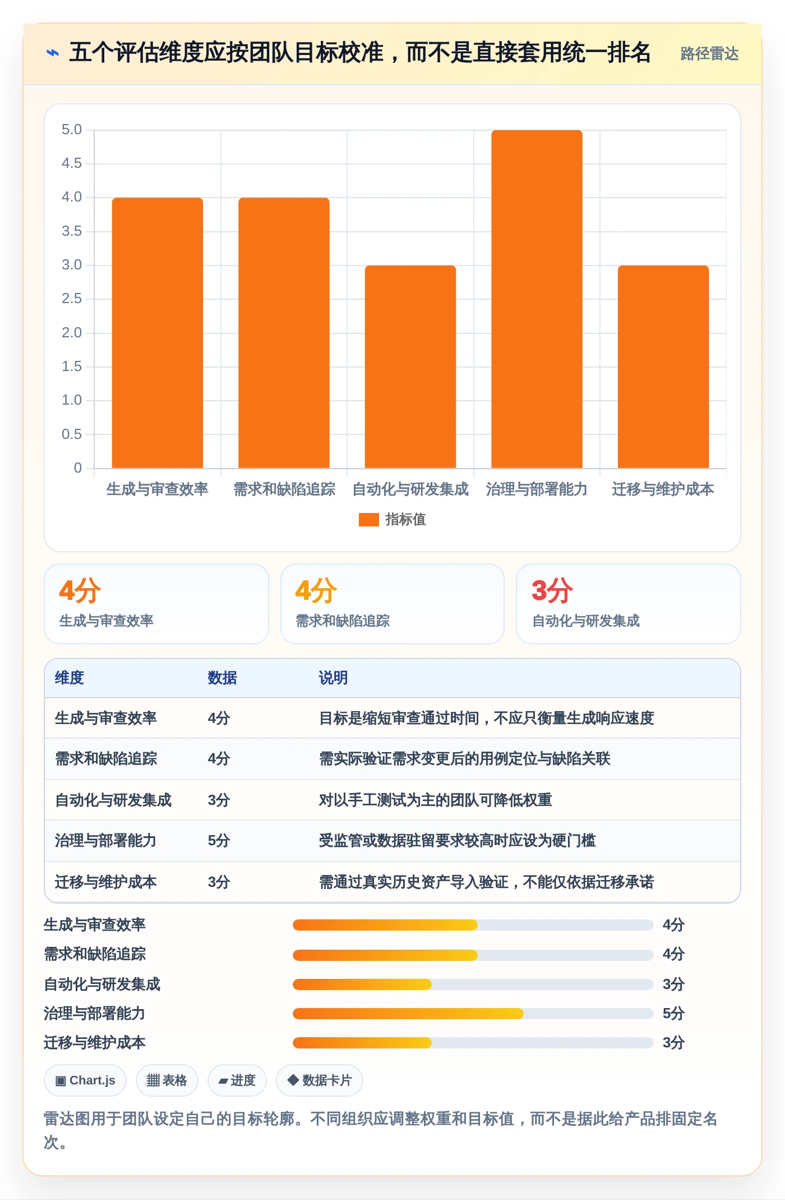
Task: Select the 需求和缺陷追踪 table row name
Action: (106, 759)
